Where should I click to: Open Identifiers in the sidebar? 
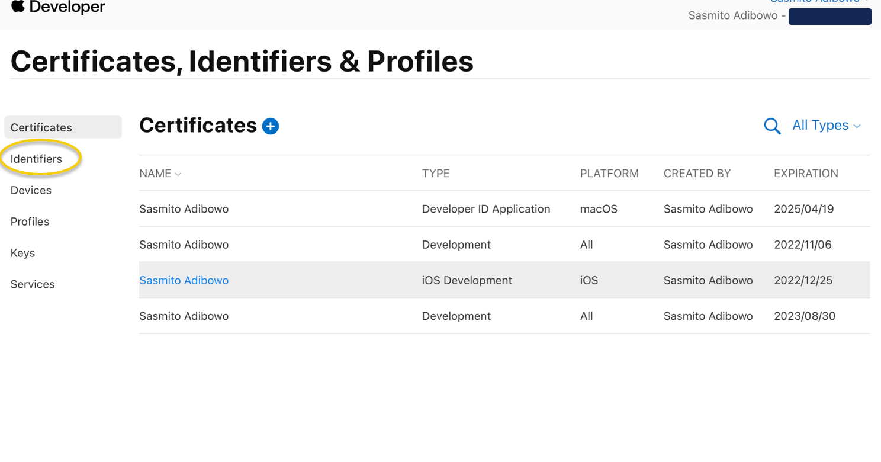[x=36, y=159]
